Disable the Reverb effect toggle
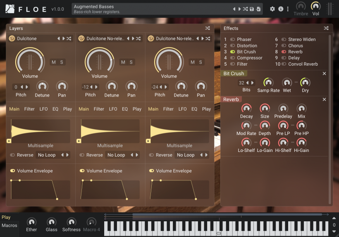339x237 pixels. (284, 52)
